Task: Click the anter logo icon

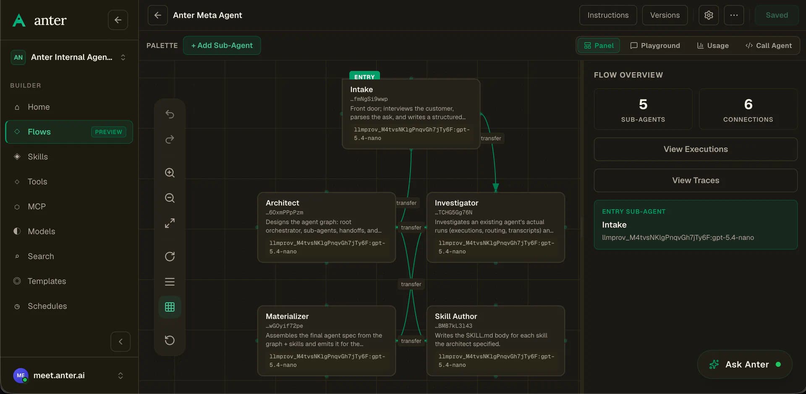Action: click(19, 20)
